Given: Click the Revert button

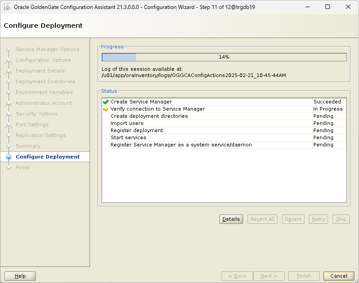Looking at the screenshot, I should (293, 219).
